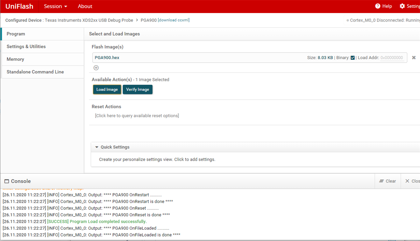Click to add personalized settings
The height and width of the screenshot is (241, 420).
click(x=157, y=159)
